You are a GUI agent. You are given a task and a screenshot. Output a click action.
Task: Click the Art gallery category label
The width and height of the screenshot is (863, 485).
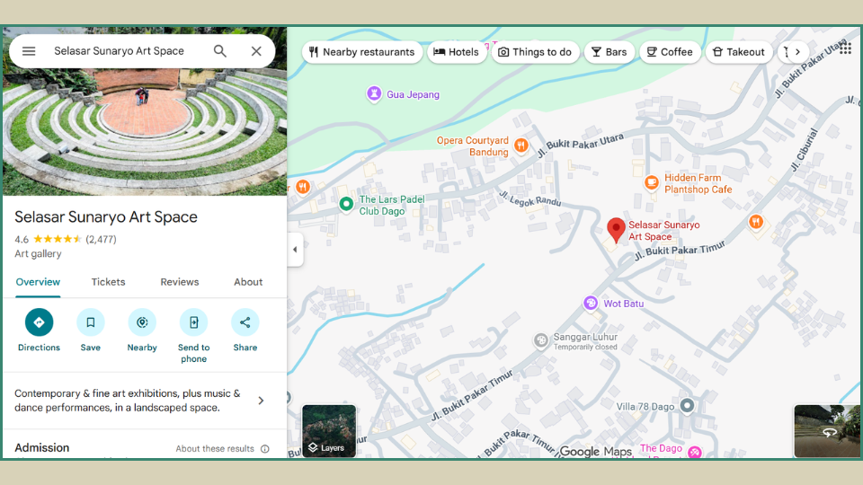(38, 253)
